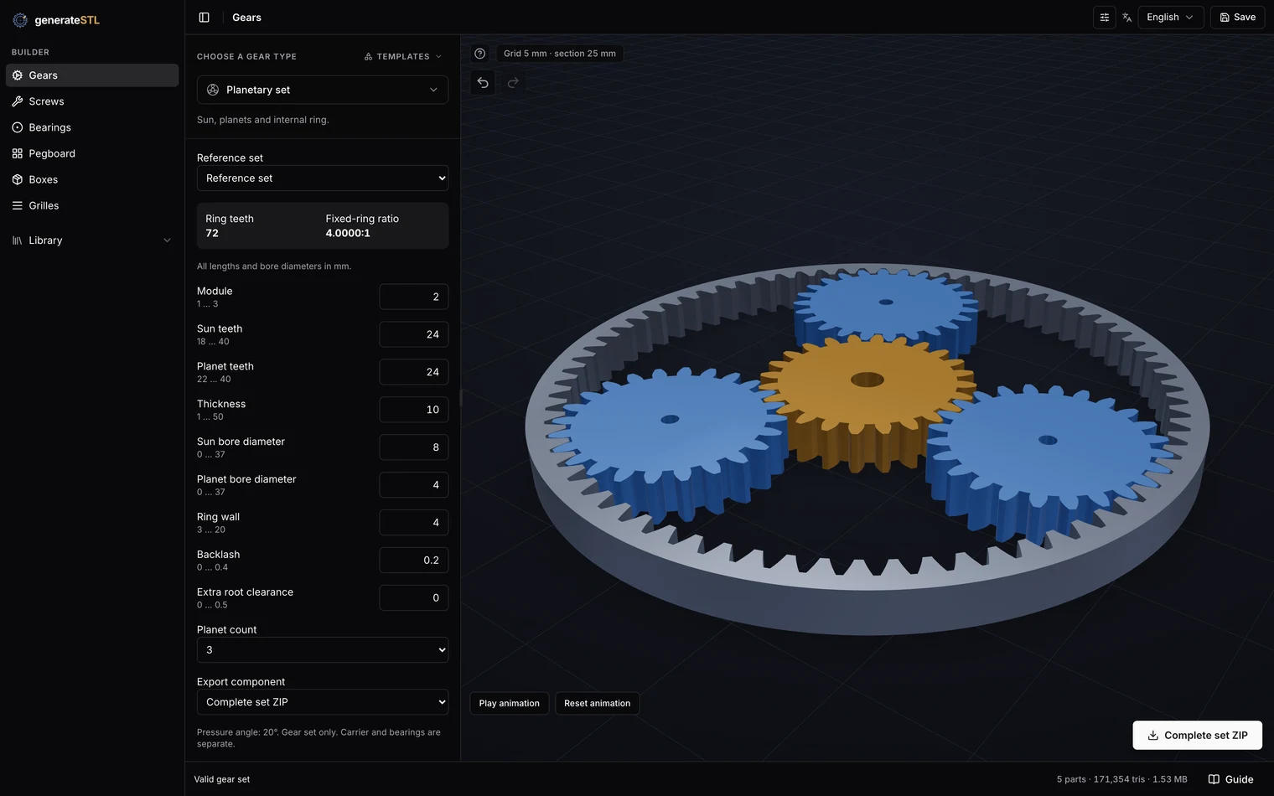Toggle the sidebar panel icon

pyautogui.click(x=204, y=18)
